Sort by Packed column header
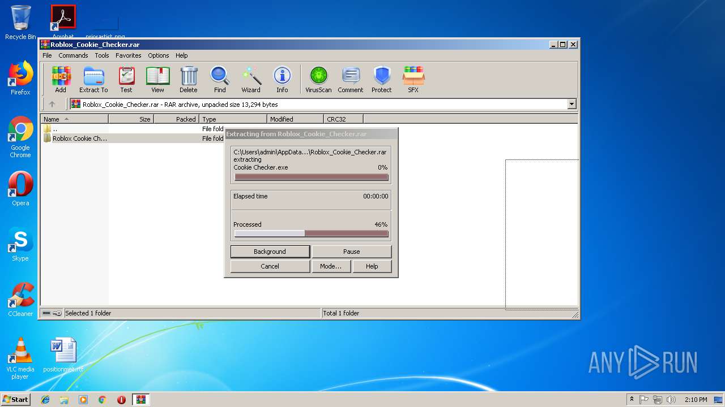725x407 pixels. click(176, 119)
